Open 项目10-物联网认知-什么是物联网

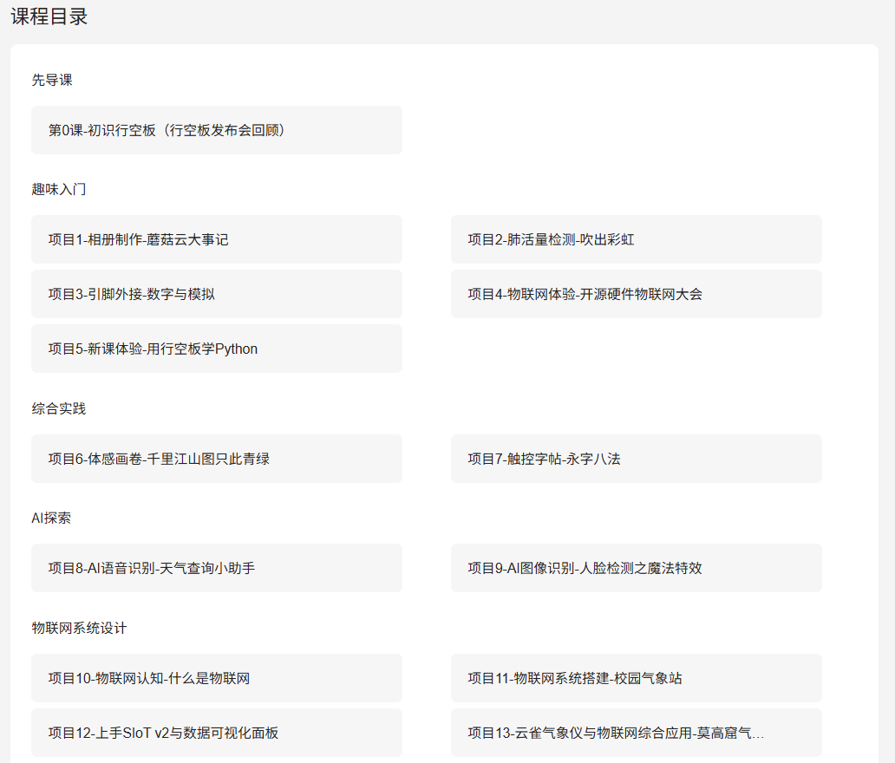(216, 678)
